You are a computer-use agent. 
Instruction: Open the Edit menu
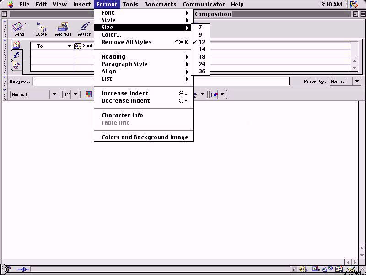pos(41,5)
